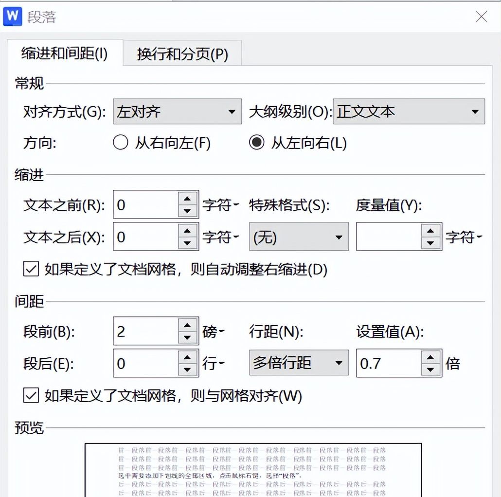Screen dimensions: 501x497
Task: Click the 度量值 input field
Action: tap(389, 237)
